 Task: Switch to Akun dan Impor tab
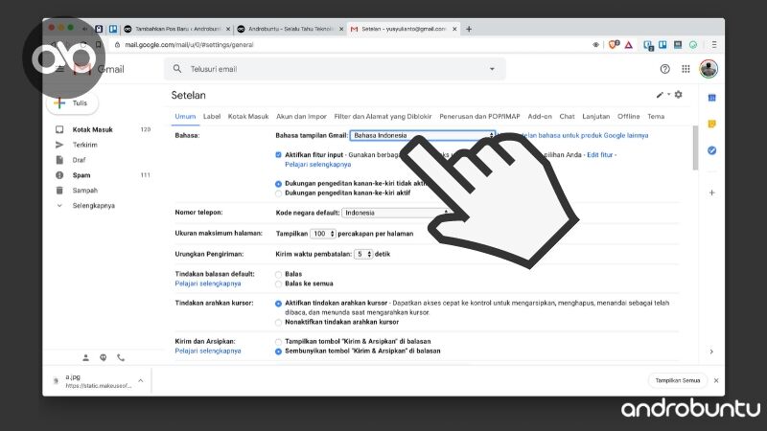(x=301, y=116)
